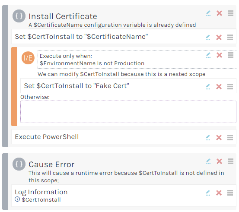Remove the "Fake Cert" set variable step
239x212 pixels.
point(219,87)
